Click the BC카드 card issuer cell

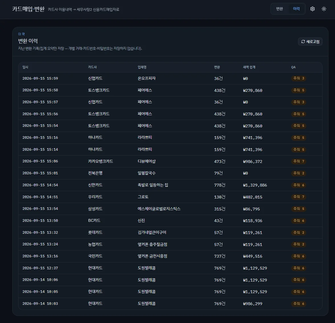click(94, 220)
